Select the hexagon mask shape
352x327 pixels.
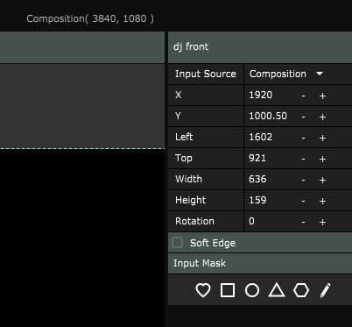[x=301, y=290]
